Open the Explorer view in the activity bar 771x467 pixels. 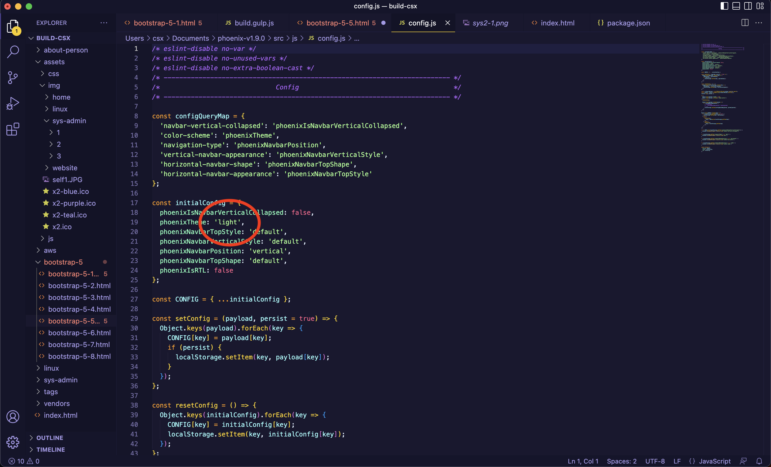coord(13,27)
